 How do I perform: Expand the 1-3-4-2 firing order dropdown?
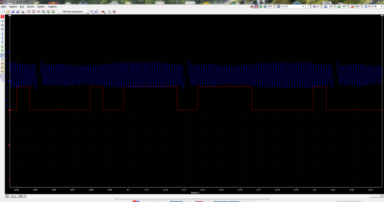pos(303,7)
